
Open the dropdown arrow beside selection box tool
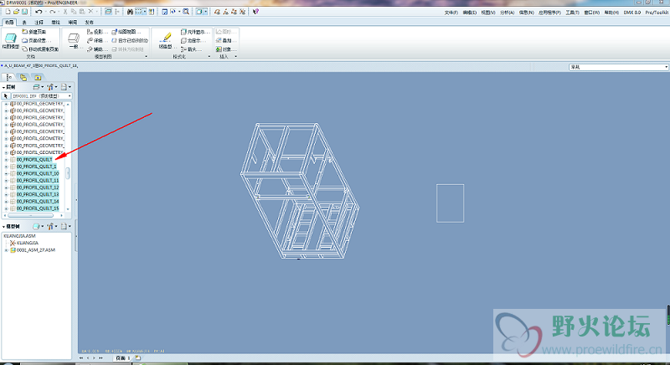pos(145,12)
